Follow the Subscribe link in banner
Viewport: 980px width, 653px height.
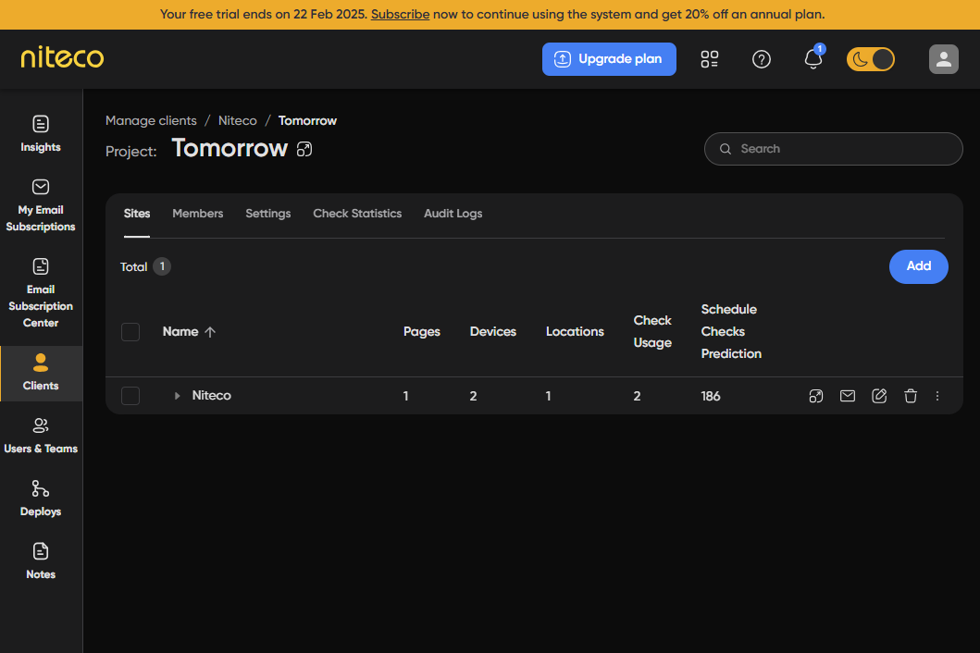(400, 15)
